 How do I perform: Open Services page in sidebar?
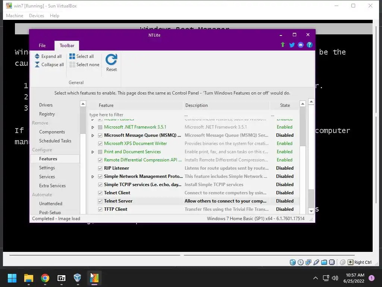[47, 177]
